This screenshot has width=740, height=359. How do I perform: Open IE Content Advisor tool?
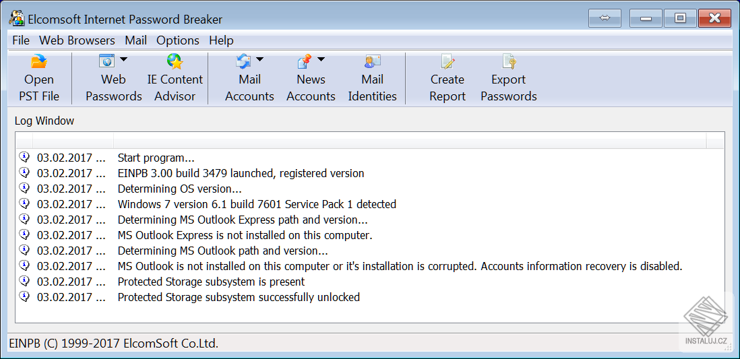[x=175, y=63]
